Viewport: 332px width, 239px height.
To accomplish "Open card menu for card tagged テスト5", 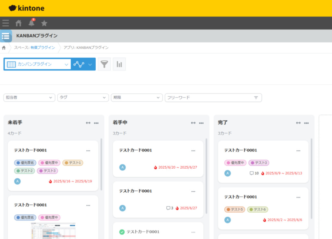I will tap(298, 197).
